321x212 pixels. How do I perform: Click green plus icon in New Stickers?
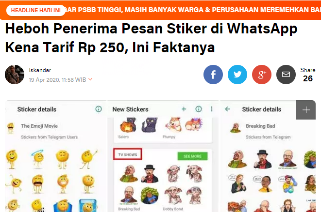coord(184,109)
